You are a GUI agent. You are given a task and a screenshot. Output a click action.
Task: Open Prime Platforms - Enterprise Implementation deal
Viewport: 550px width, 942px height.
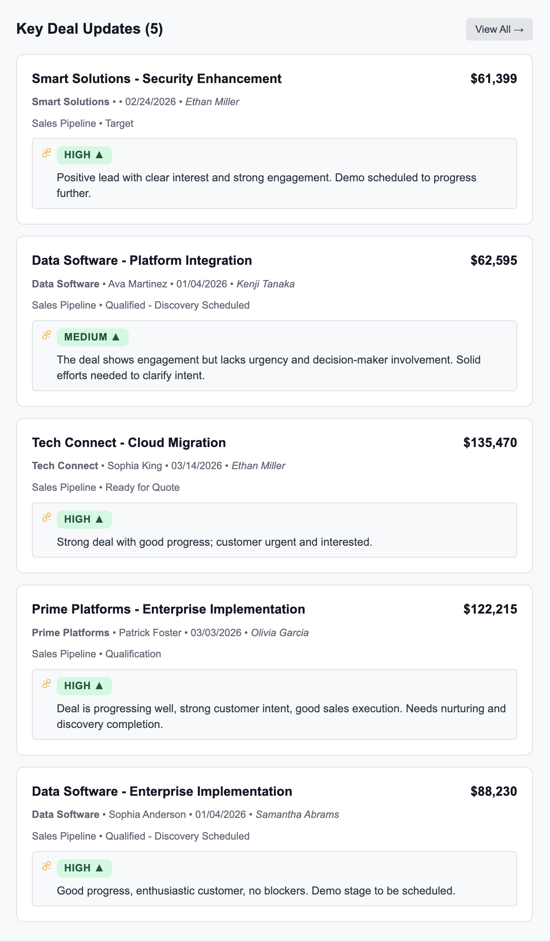(168, 609)
